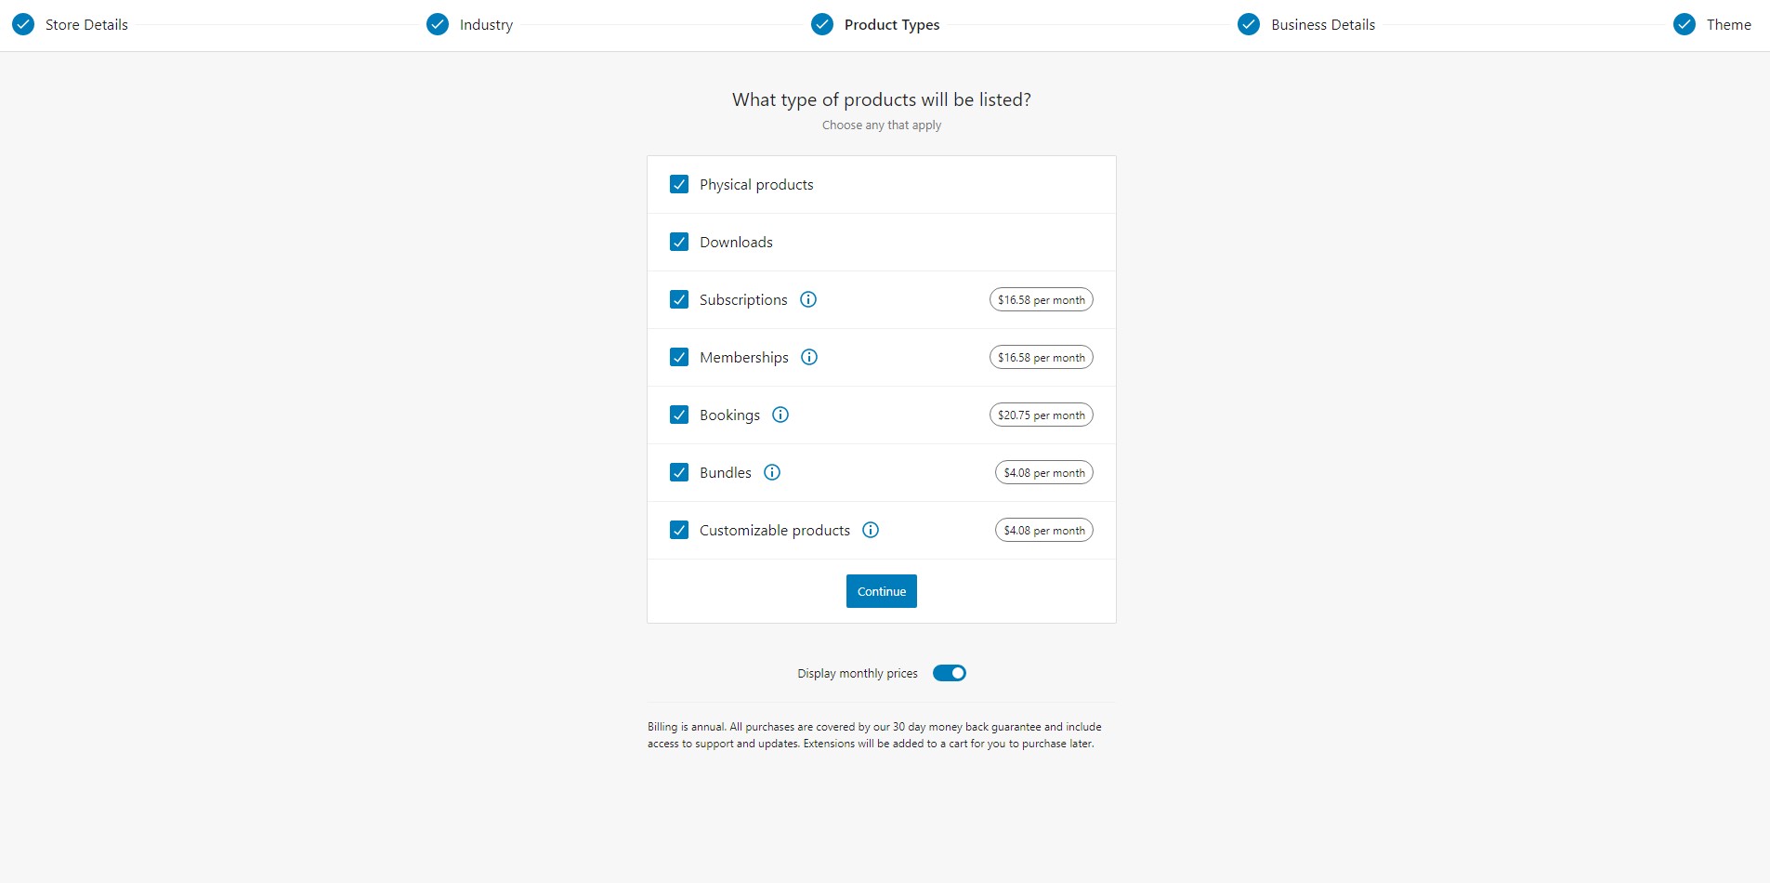Image resolution: width=1770 pixels, height=883 pixels.
Task: Uncheck the Downloads checkbox
Action: point(680,242)
